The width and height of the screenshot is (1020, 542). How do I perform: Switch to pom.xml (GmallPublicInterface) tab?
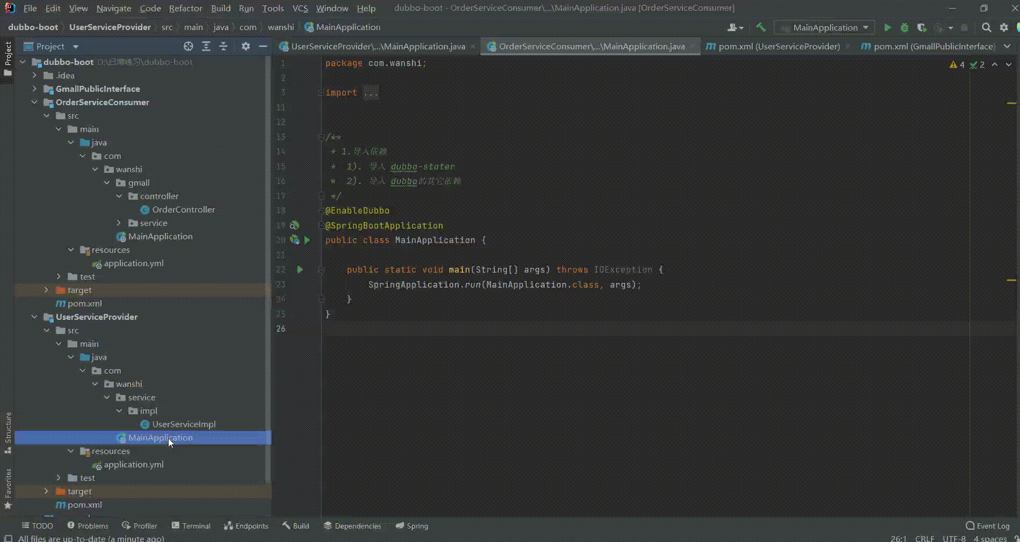tap(934, 47)
